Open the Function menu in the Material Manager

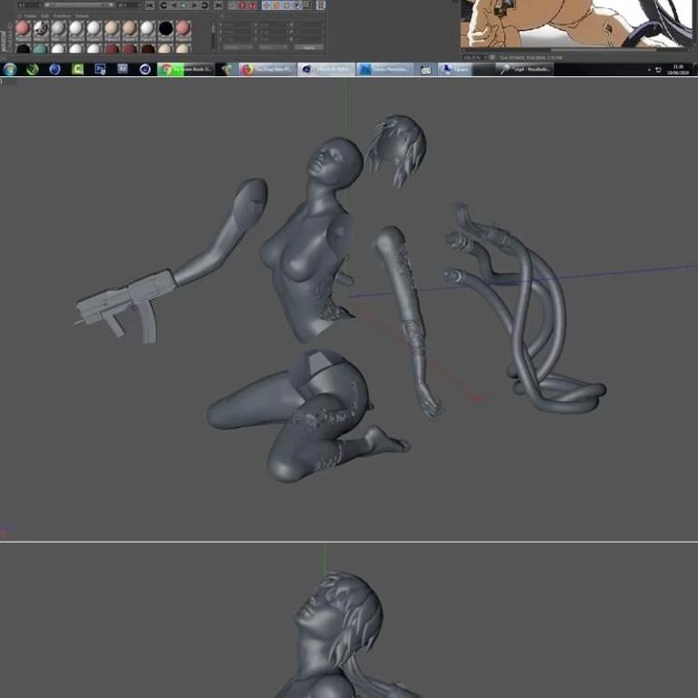click(x=62, y=16)
